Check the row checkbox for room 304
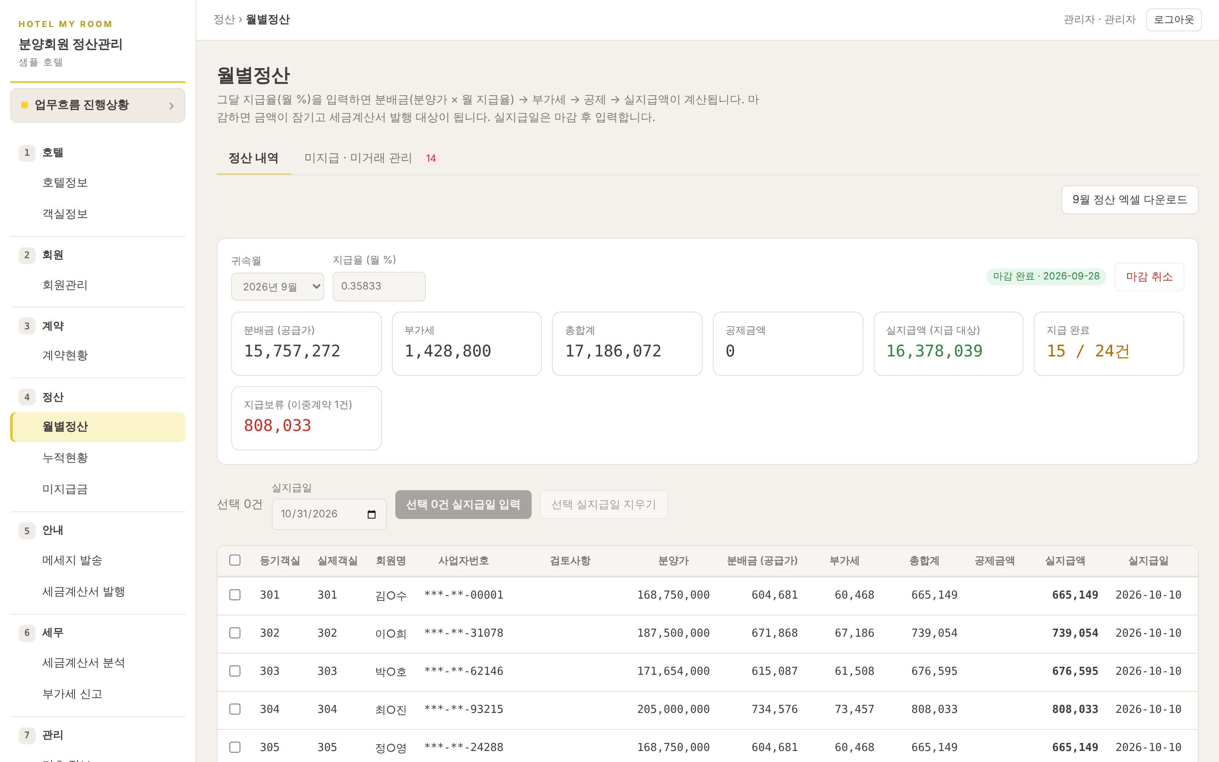Image resolution: width=1219 pixels, height=762 pixels. click(235, 709)
